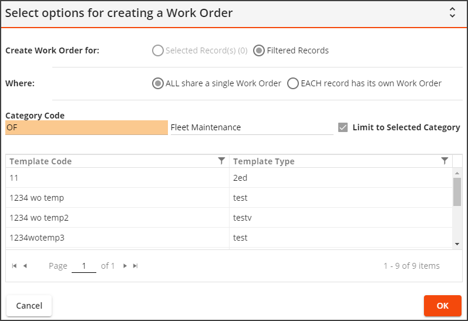The height and width of the screenshot is (321, 468).
Task: Click the grid scrollbar down arrow
Action: (x=457, y=244)
